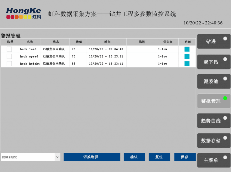Toggle the enable square for hook speed

tap(187, 56)
